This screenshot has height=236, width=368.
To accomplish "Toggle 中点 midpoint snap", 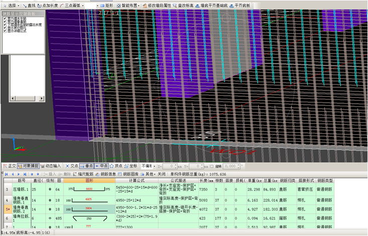I will [x=101, y=166].
